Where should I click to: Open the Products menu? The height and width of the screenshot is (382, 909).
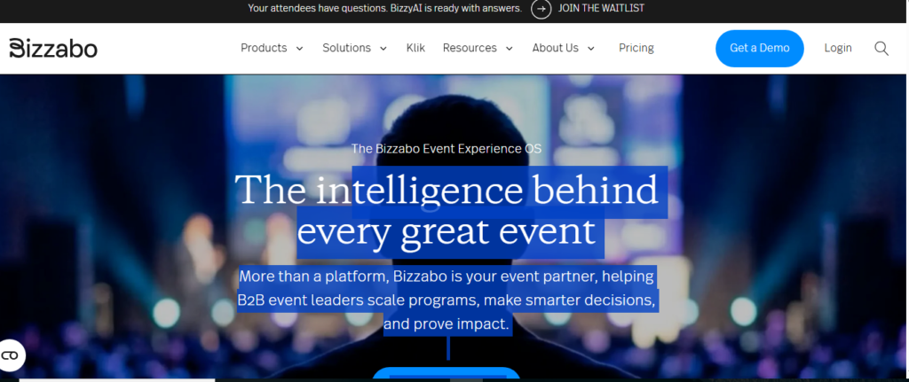click(x=264, y=48)
